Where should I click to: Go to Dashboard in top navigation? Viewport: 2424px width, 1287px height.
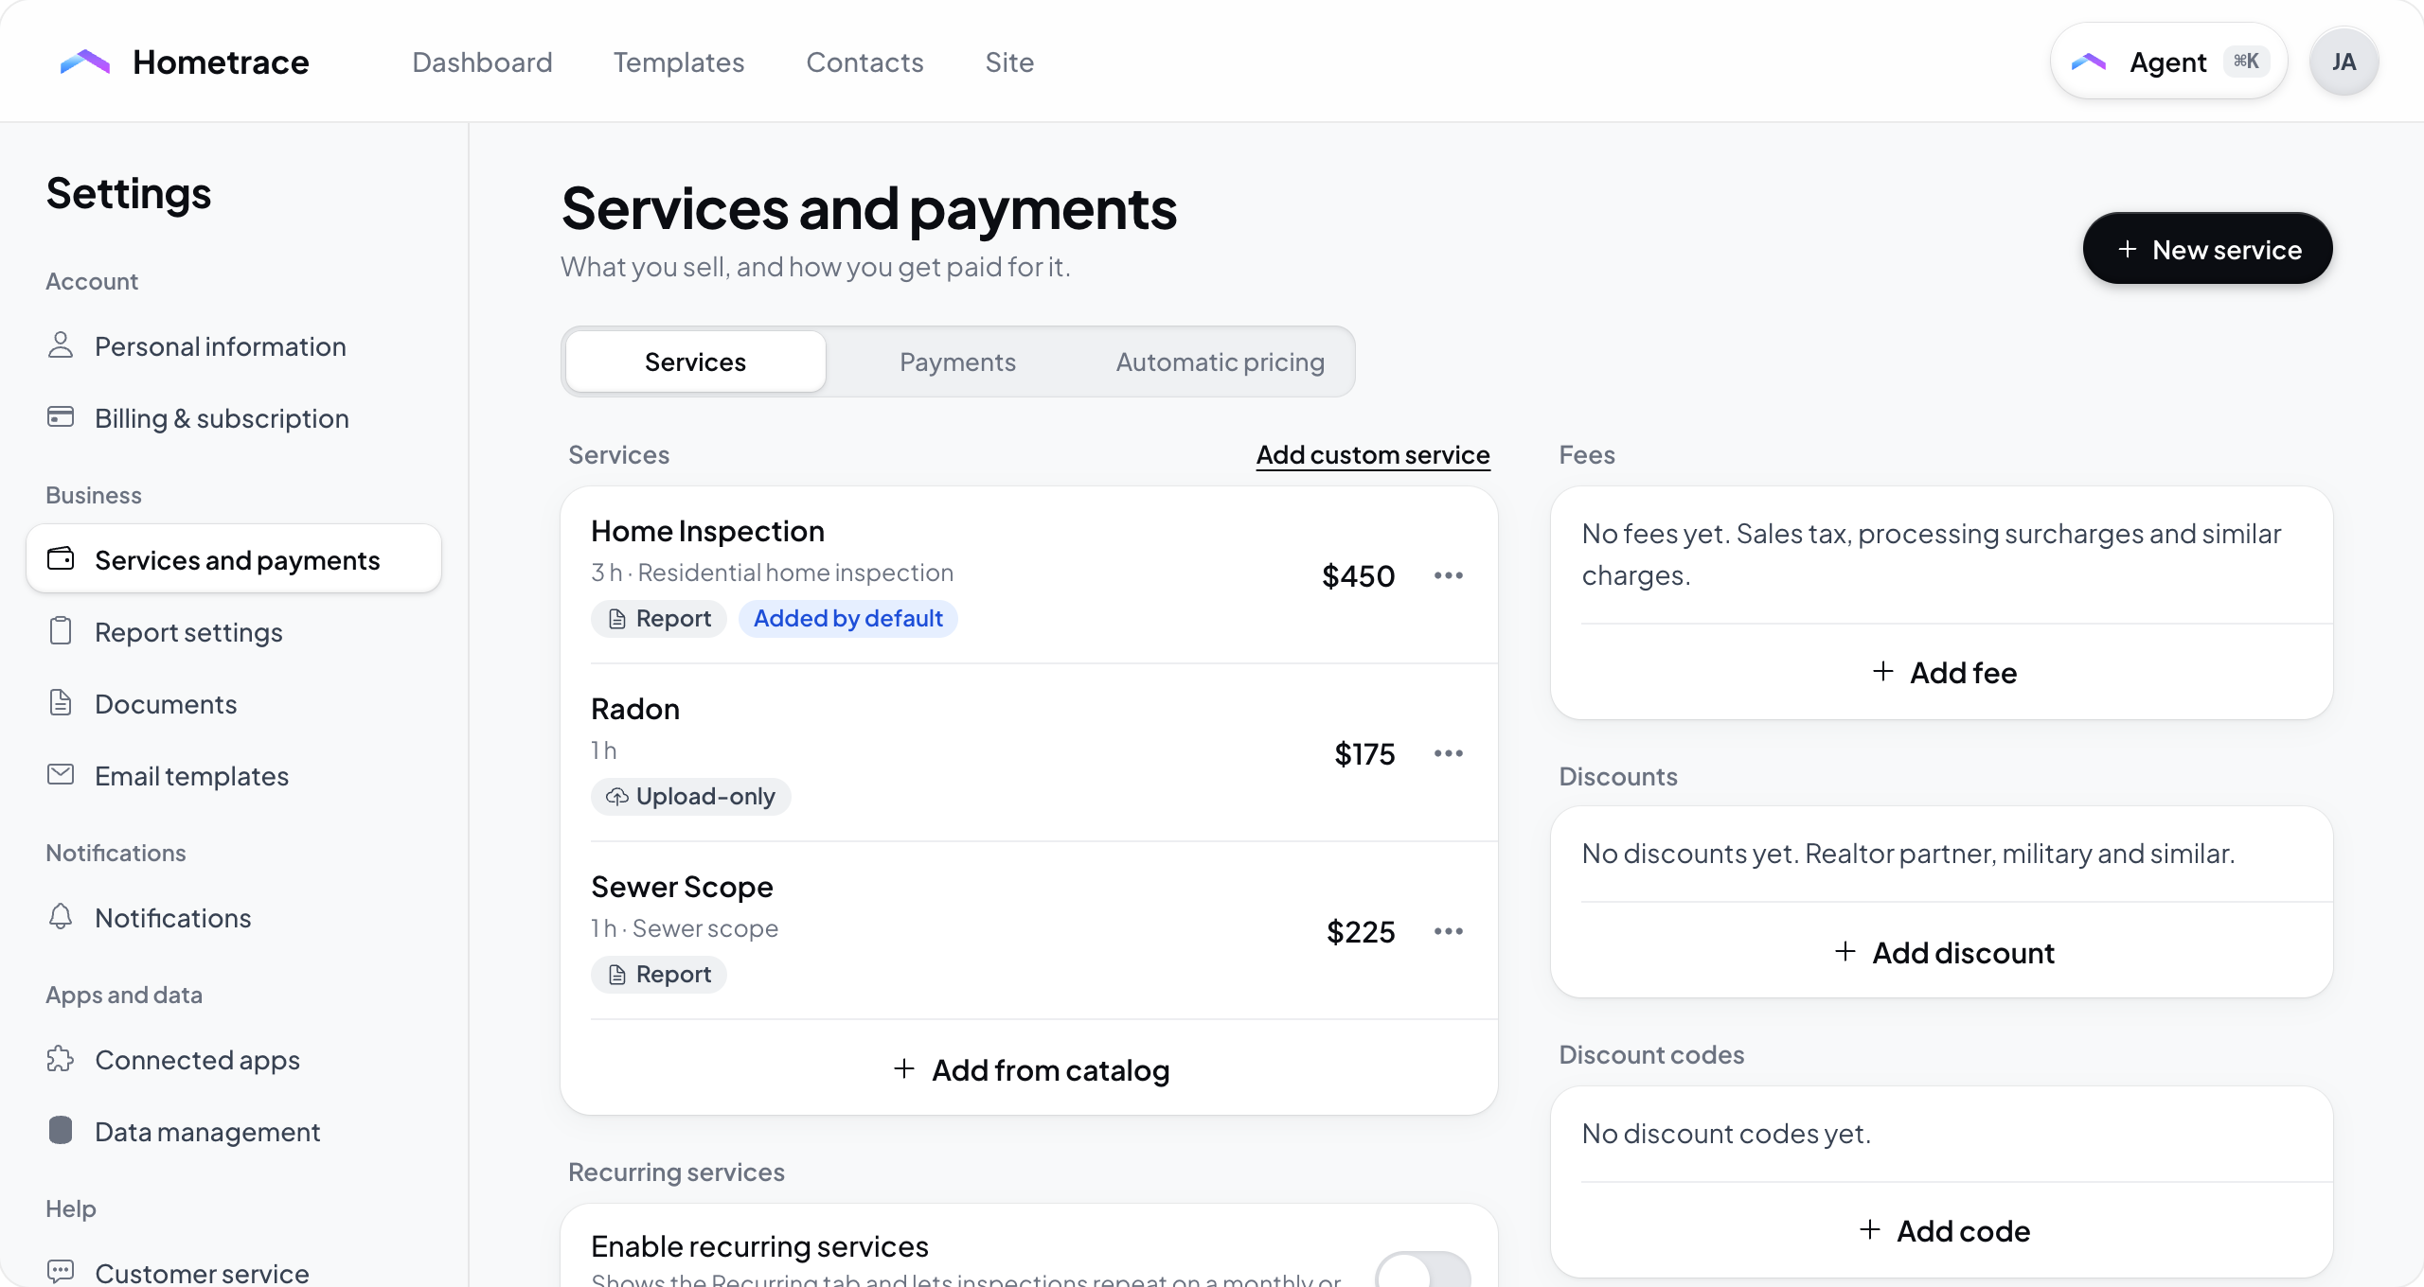[482, 62]
